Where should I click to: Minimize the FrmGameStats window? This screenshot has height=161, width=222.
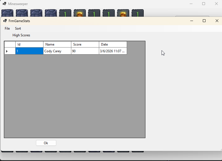tap(192, 21)
